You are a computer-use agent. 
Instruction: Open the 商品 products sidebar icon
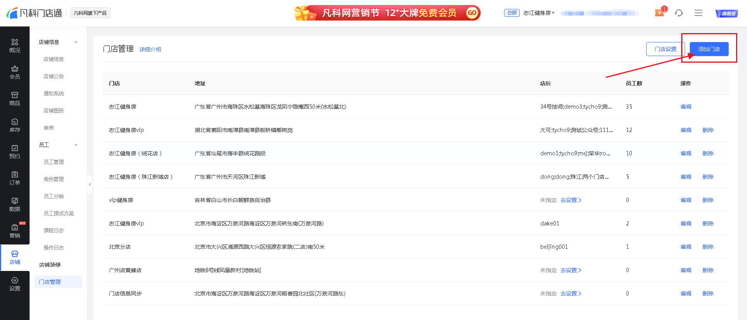pyautogui.click(x=15, y=99)
